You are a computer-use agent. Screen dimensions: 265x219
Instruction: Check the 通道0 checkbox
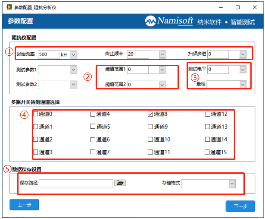(x=35, y=114)
